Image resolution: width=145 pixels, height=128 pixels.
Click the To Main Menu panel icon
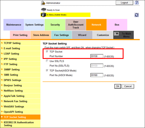coord(116,34)
